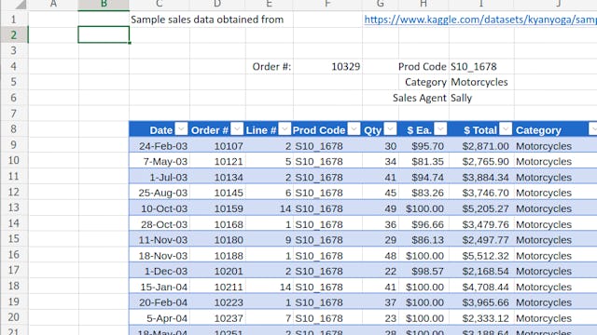Open the Kaggle datasets hyperlink
The width and height of the screenshot is (597, 335).
coord(480,20)
